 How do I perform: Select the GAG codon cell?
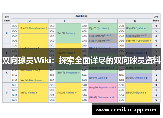tap(84, 100)
